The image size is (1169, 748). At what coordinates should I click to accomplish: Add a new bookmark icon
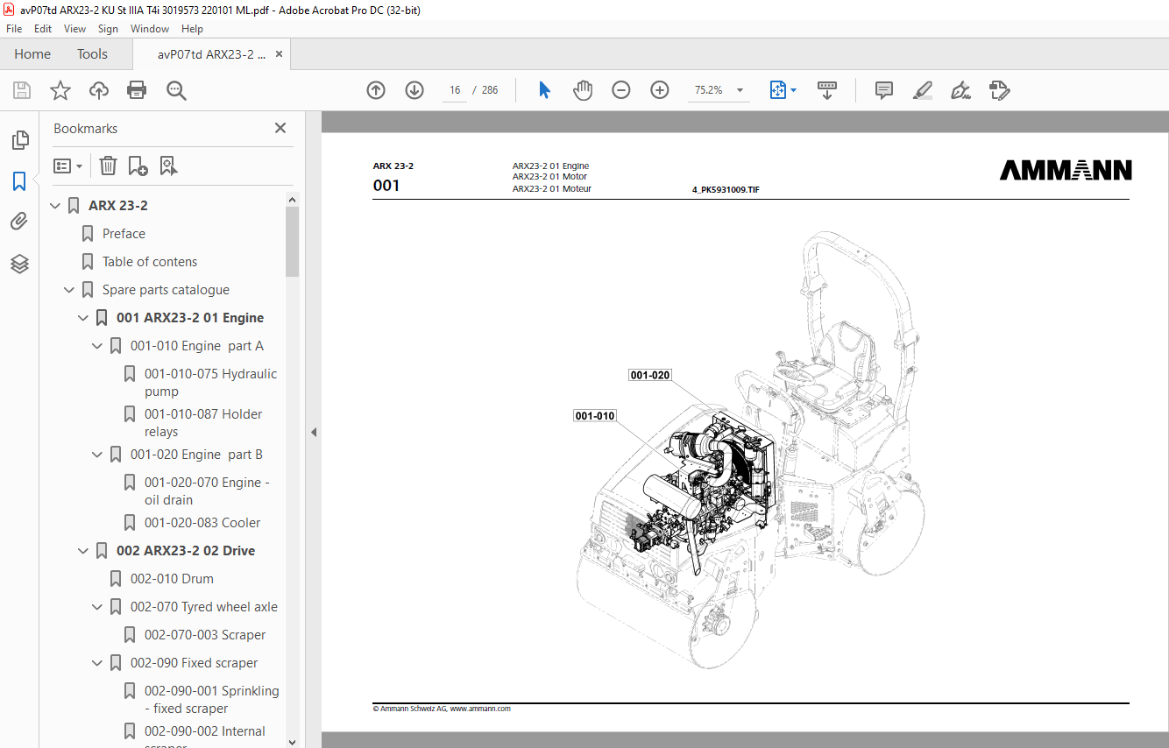(x=138, y=166)
